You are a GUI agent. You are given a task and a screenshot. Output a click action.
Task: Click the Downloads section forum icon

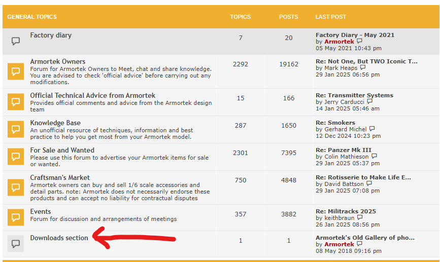(16, 244)
